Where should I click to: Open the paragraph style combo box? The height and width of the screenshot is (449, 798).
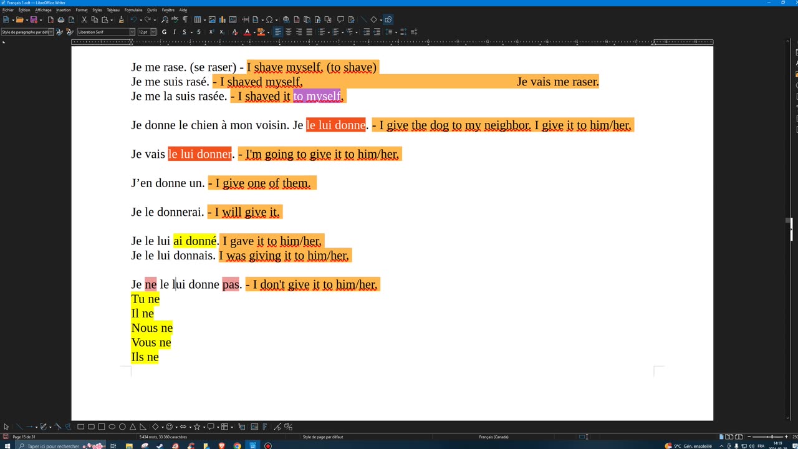[x=27, y=32]
